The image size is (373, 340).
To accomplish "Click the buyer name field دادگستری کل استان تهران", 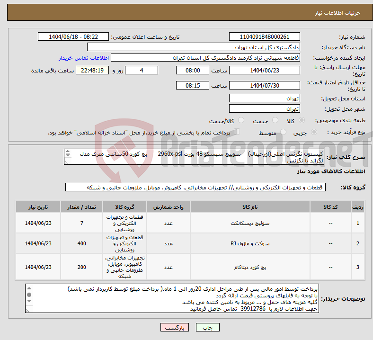I will point(194,47).
